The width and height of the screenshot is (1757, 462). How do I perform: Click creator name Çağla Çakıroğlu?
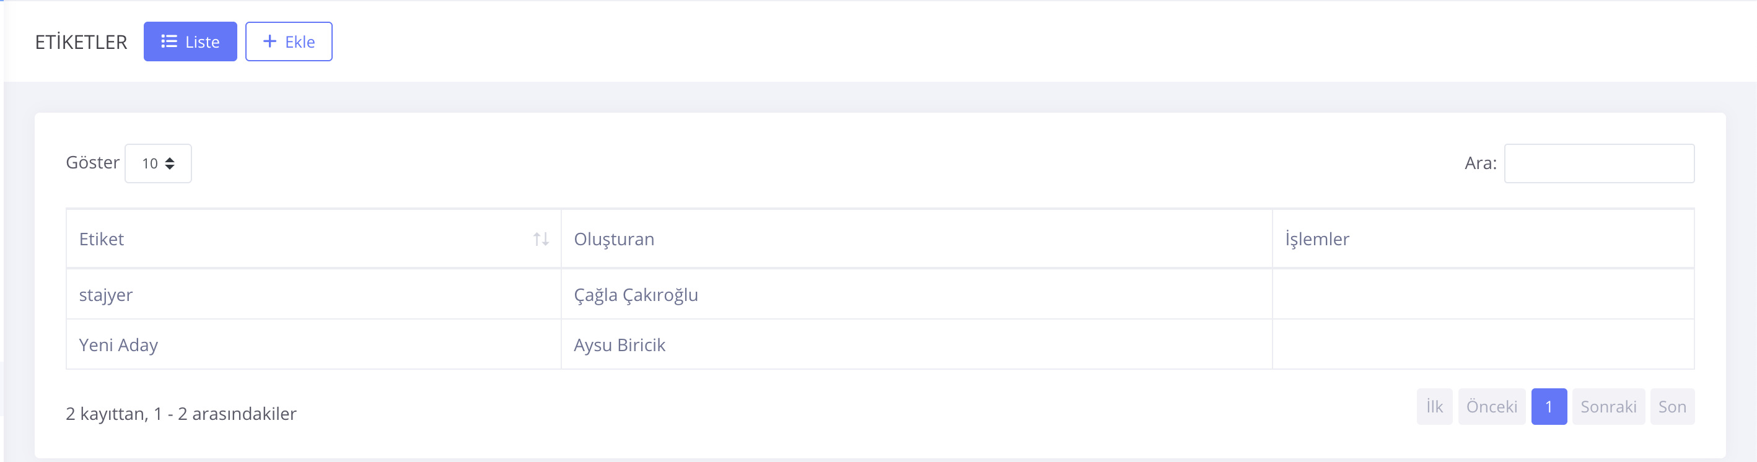pyautogui.click(x=636, y=295)
